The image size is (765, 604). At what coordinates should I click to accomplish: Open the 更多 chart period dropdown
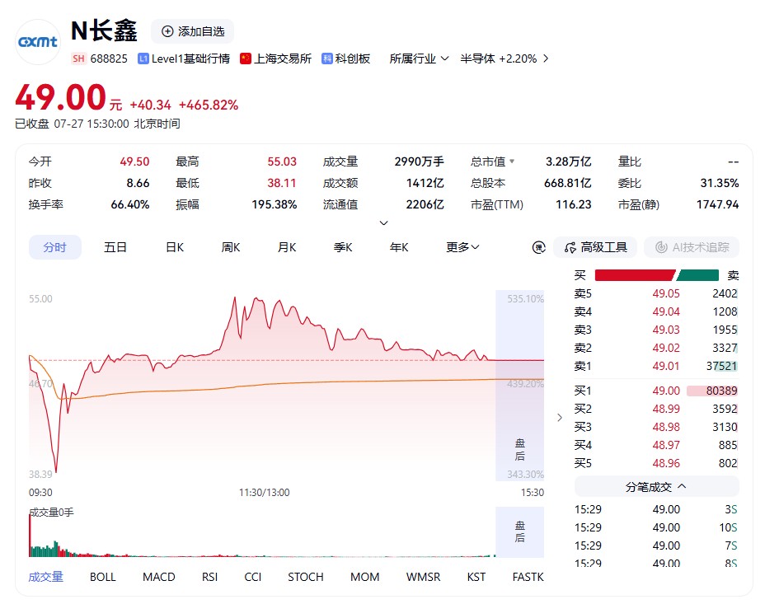[462, 248]
